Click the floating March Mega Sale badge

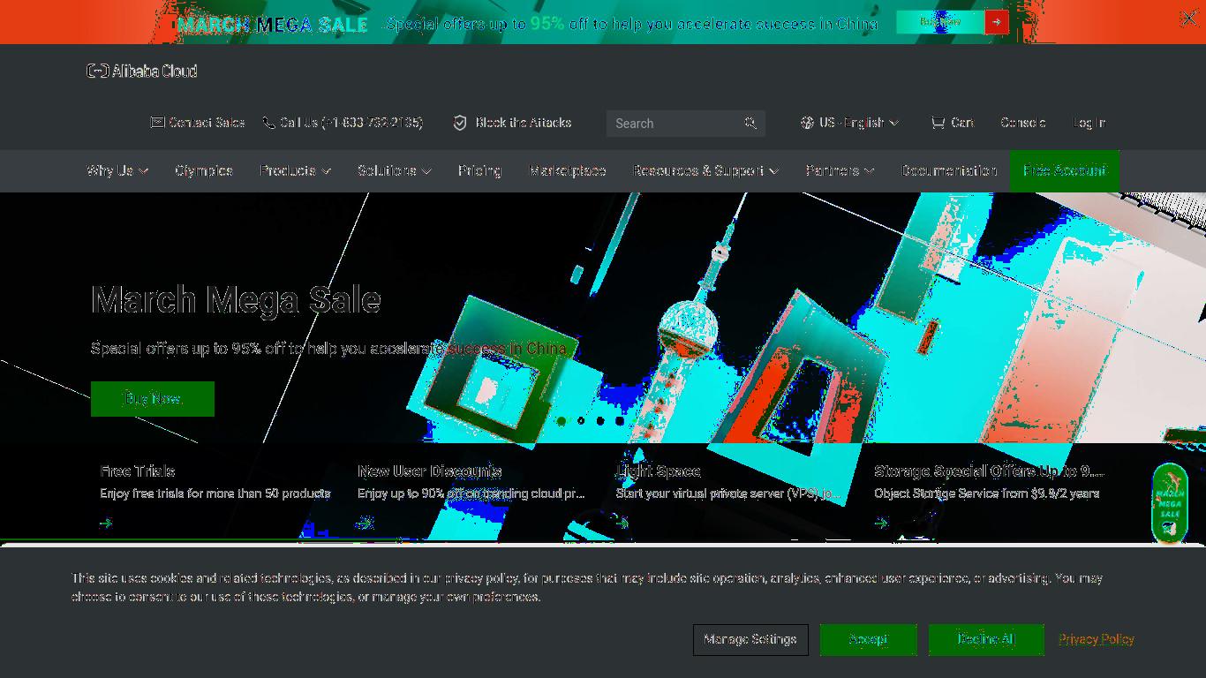coord(1170,502)
